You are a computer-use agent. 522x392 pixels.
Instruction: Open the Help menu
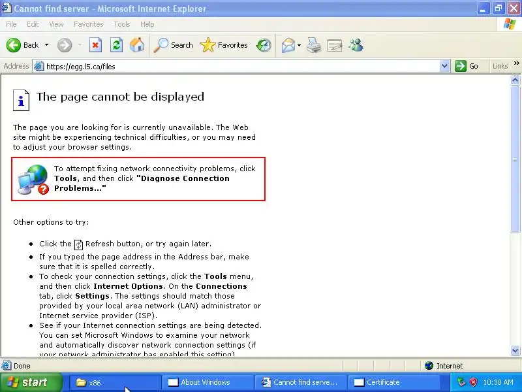coord(147,24)
